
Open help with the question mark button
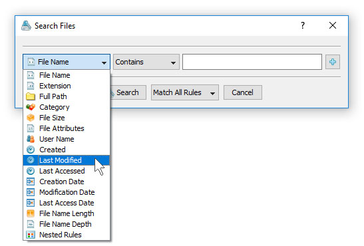point(303,25)
